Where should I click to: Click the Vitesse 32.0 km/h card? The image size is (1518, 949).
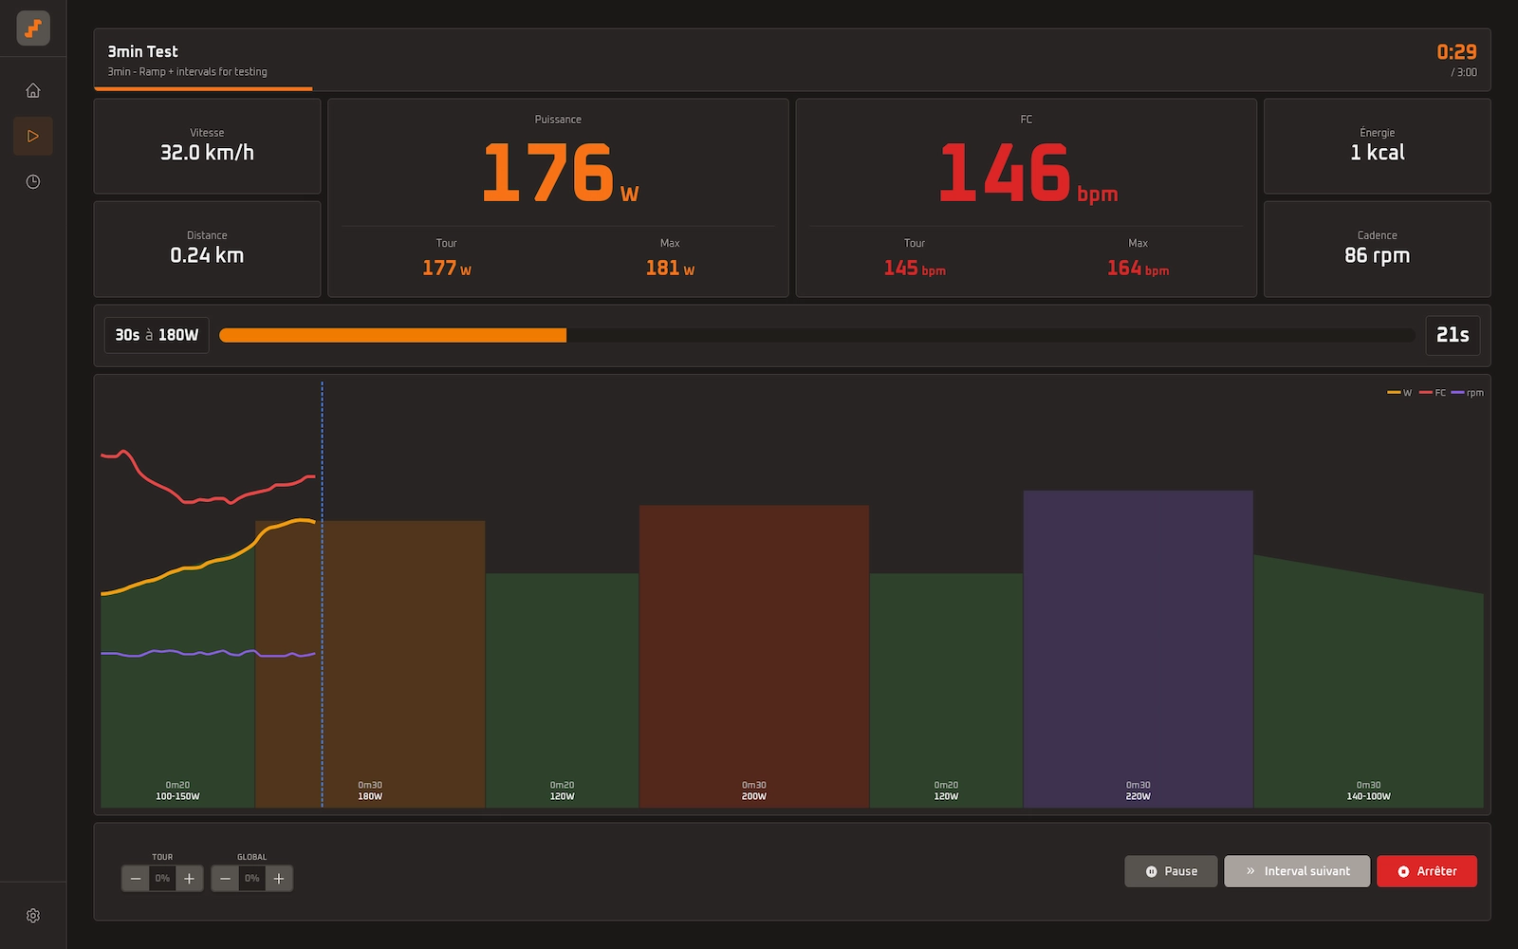pos(207,146)
